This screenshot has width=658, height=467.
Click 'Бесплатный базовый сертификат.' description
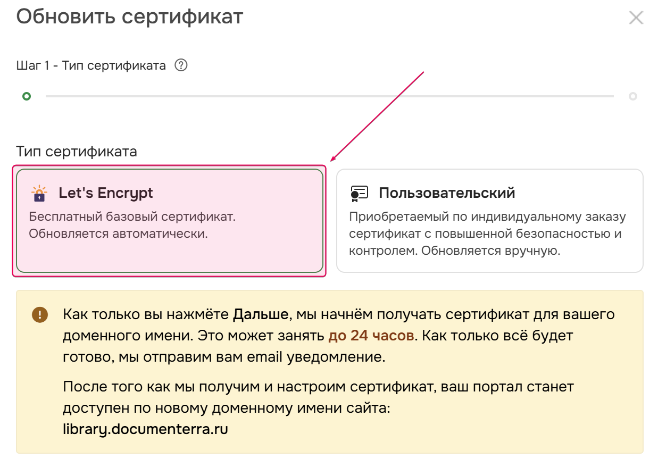click(132, 217)
